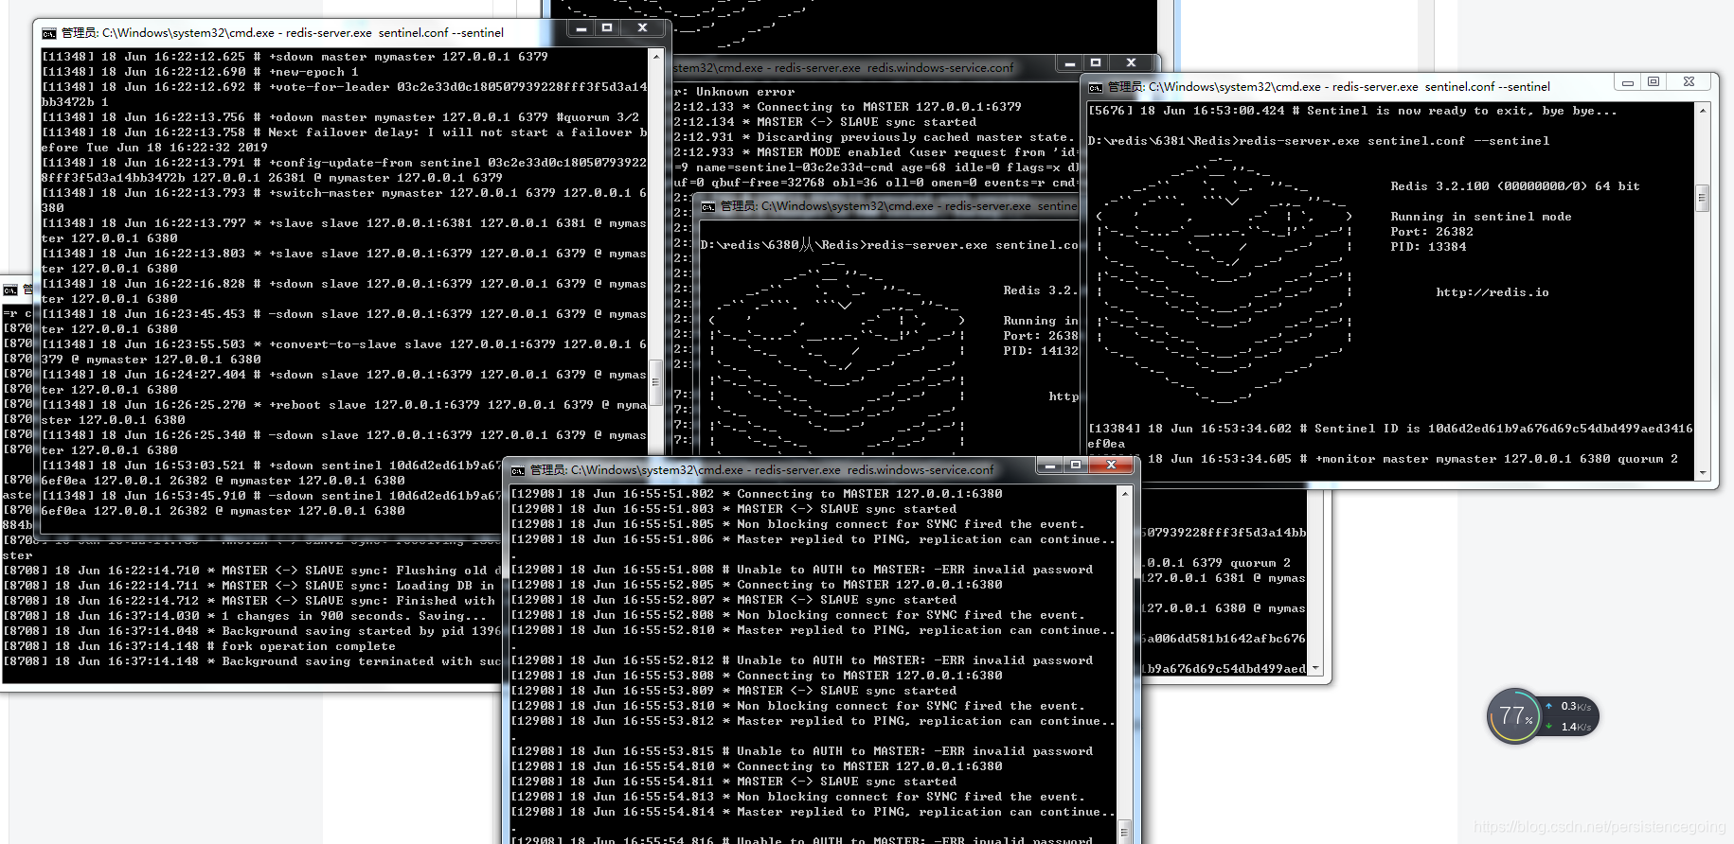Image resolution: width=1734 pixels, height=844 pixels.
Task: Click 'MASTER MODE enabled' log line
Action: click(876, 152)
